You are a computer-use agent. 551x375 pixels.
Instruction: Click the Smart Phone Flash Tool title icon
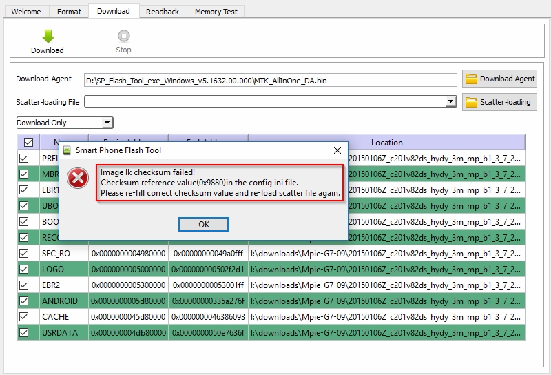pyautogui.click(x=67, y=150)
